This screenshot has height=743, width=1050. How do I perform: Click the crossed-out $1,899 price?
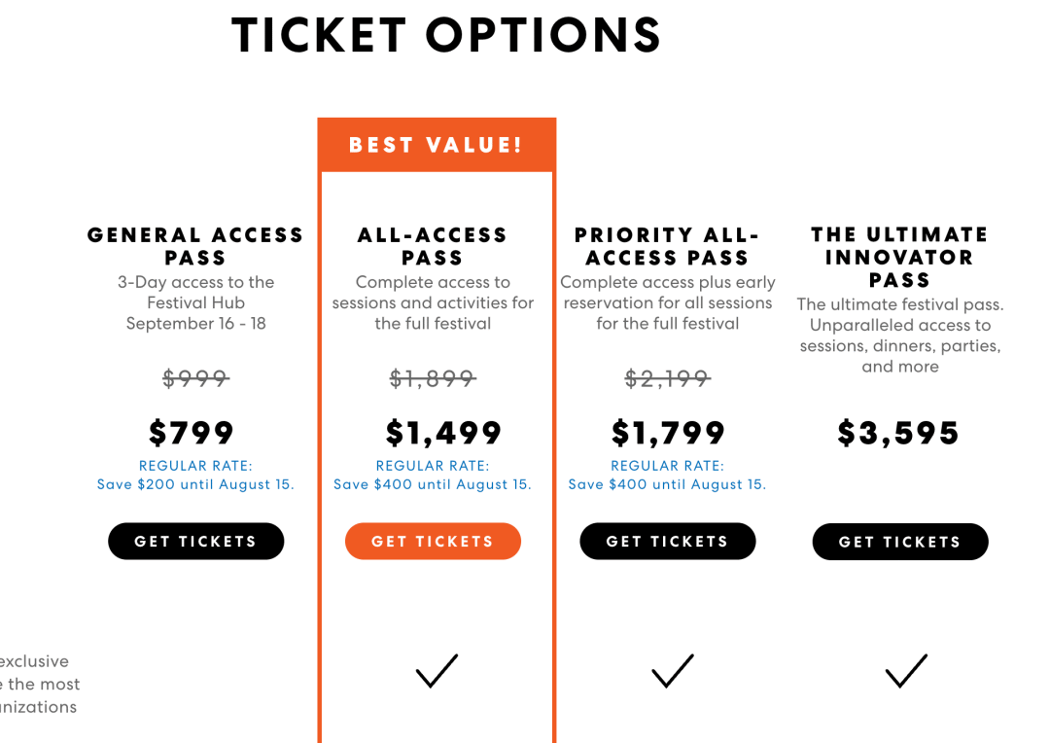click(433, 378)
